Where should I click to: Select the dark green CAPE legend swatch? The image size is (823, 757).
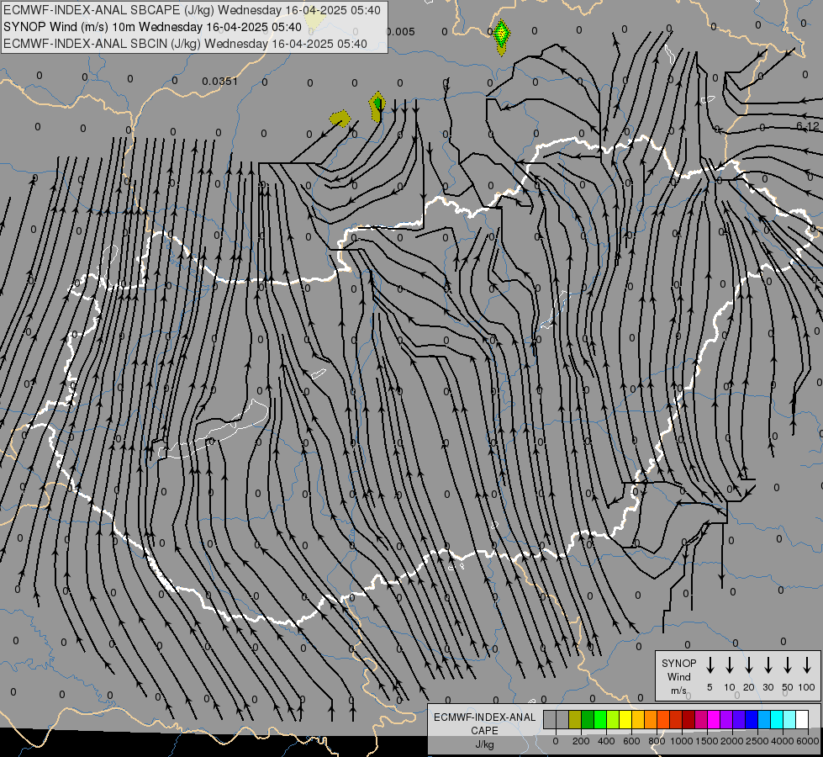point(588,719)
